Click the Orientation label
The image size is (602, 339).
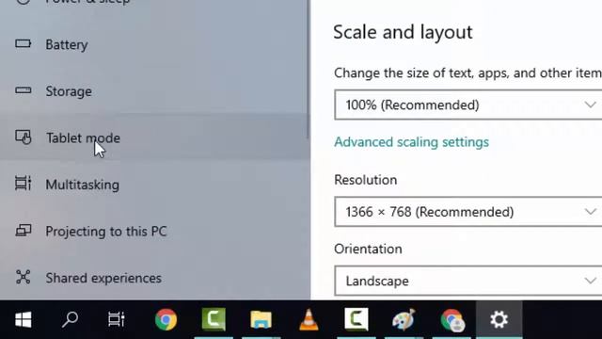pyautogui.click(x=368, y=249)
